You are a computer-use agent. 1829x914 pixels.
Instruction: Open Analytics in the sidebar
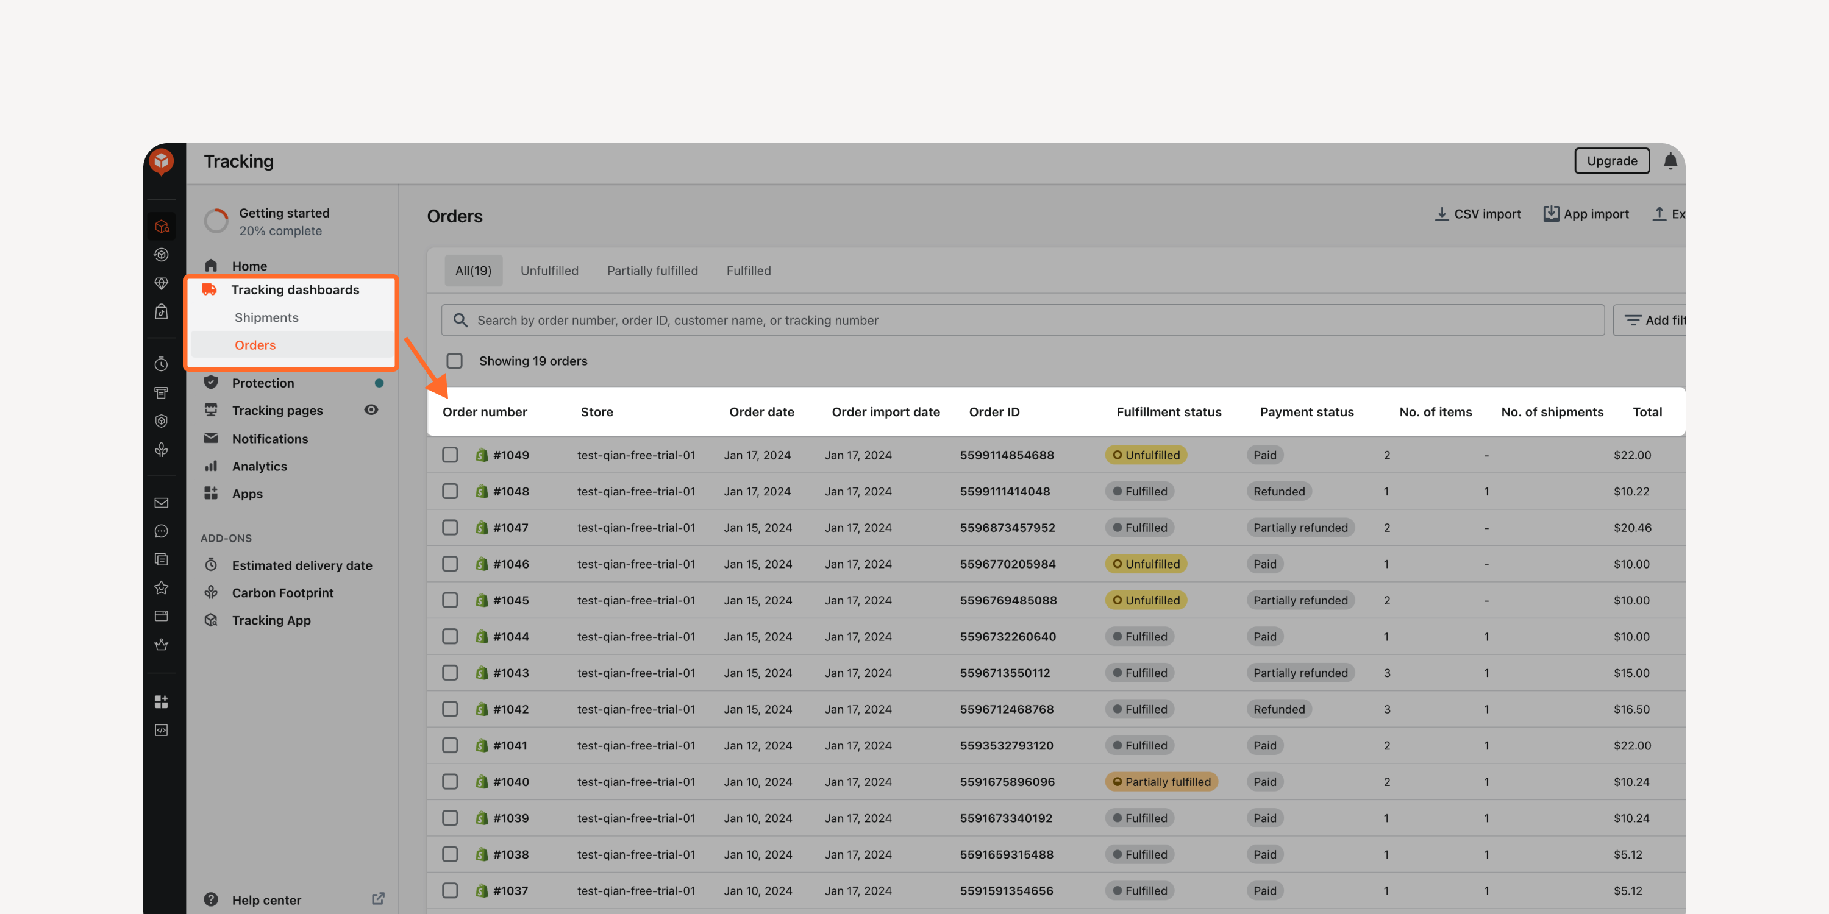(x=259, y=466)
